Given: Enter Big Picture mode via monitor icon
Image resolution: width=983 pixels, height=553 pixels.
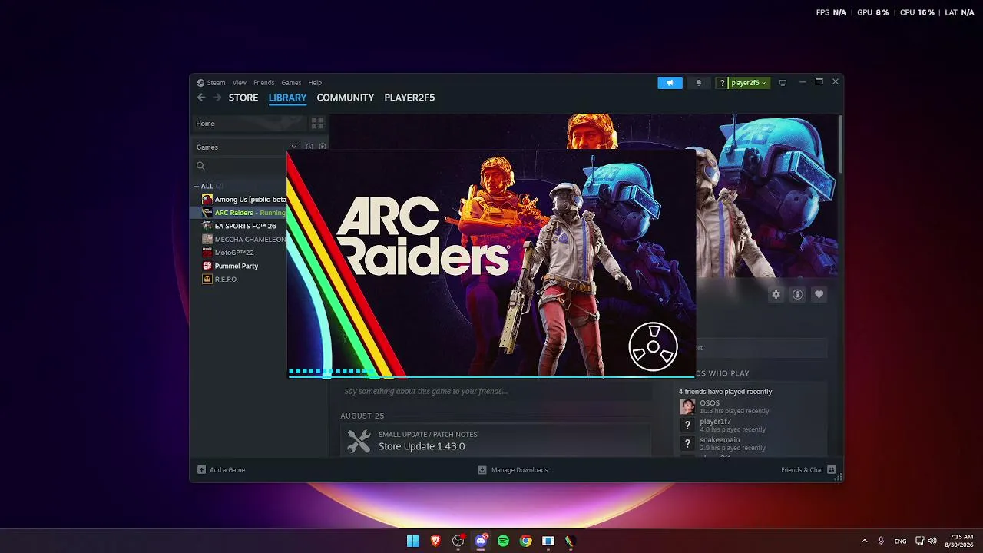Looking at the screenshot, I should coord(783,83).
